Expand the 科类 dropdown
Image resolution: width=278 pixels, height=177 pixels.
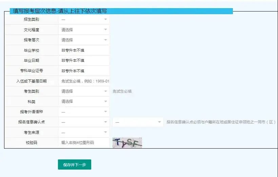[x=84, y=101]
